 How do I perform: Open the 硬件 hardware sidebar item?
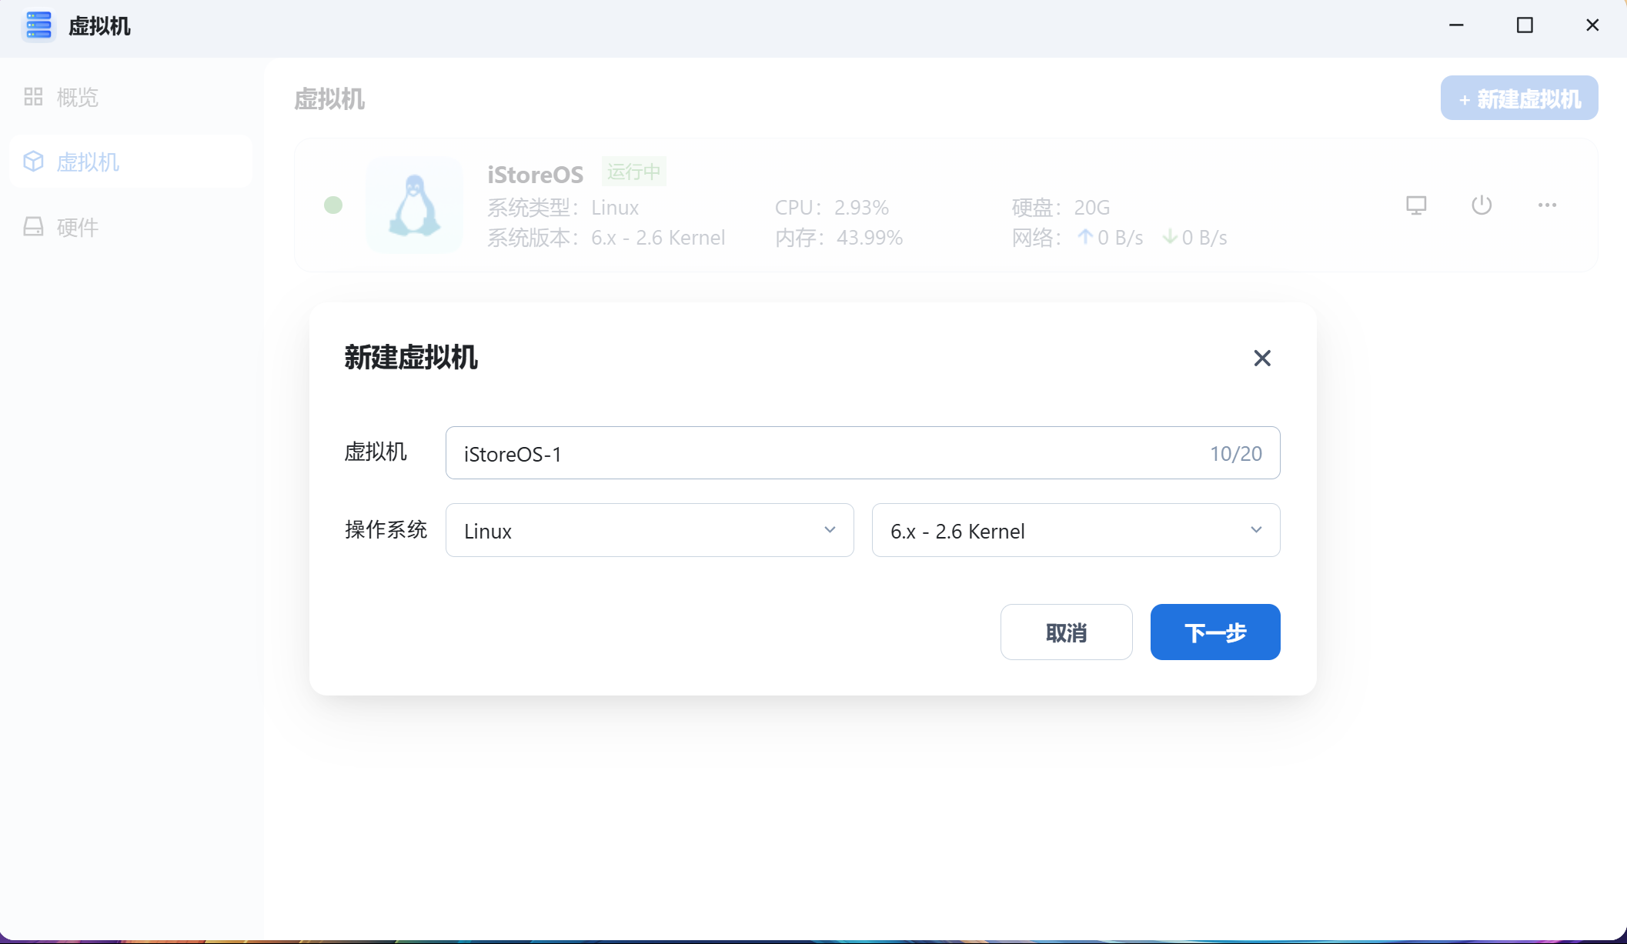pos(77,227)
